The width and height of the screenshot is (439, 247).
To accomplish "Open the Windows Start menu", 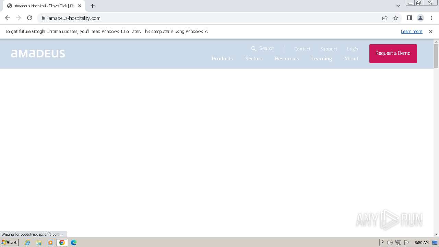I will (9, 243).
